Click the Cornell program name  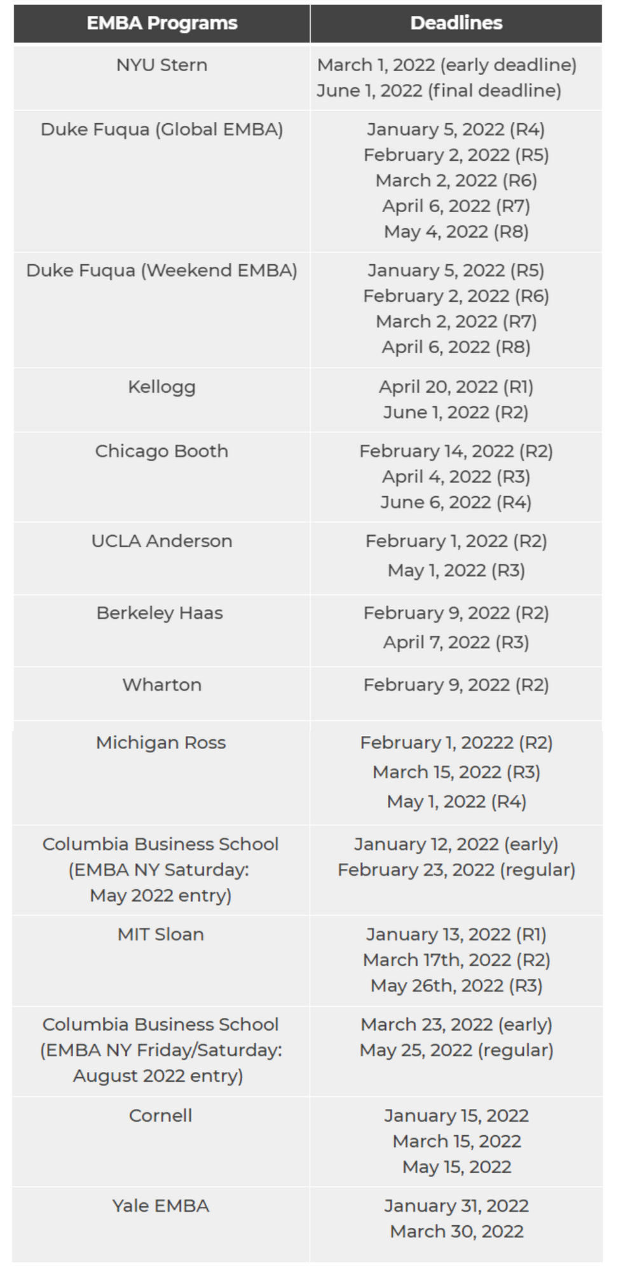(x=160, y=1116)
